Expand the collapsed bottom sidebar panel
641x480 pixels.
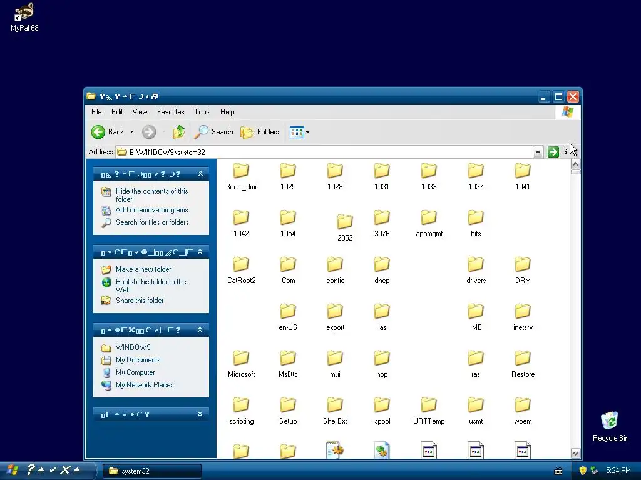pos(200,414)
